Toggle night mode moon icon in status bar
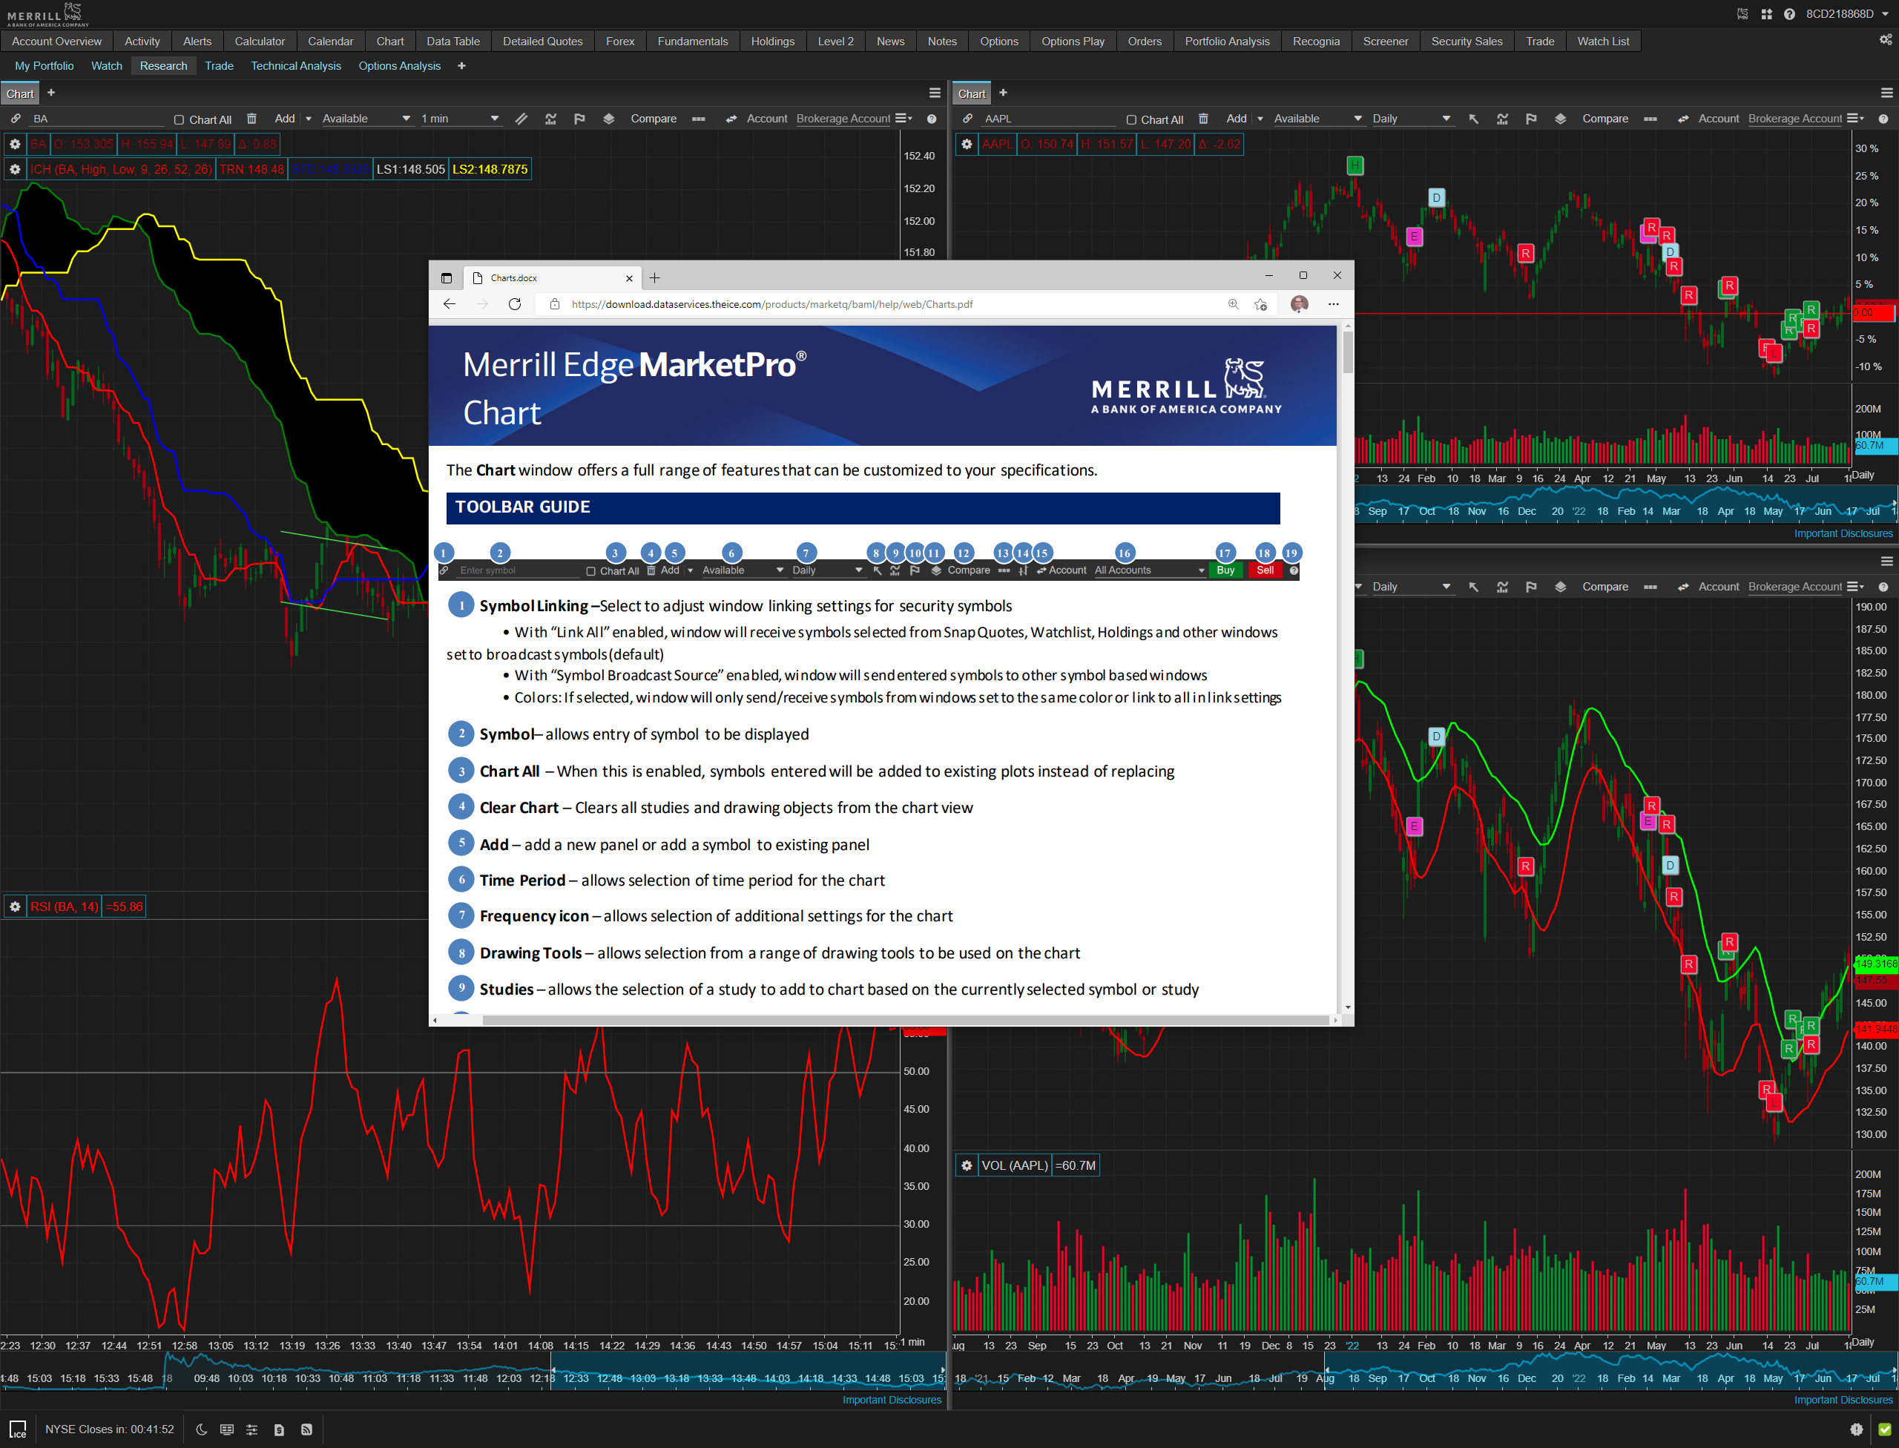The image size is (1899, 1448). tap(202, 1429)
